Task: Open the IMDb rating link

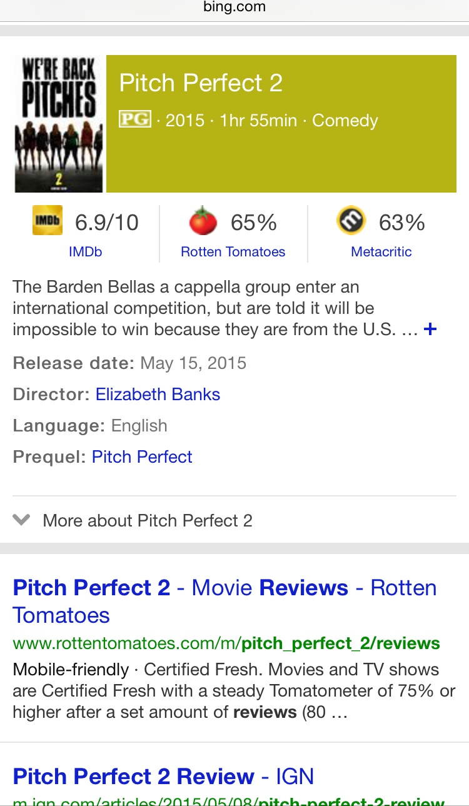Action: [x=86, y=251]
